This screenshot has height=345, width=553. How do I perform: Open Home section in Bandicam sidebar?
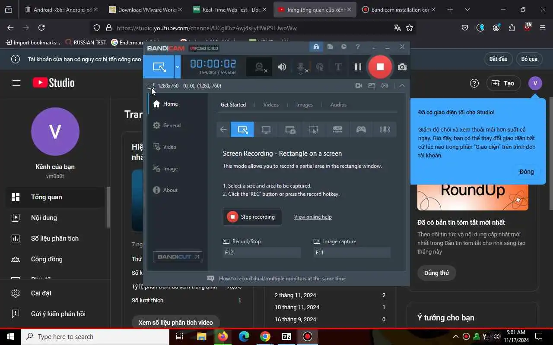click(178, 104)
